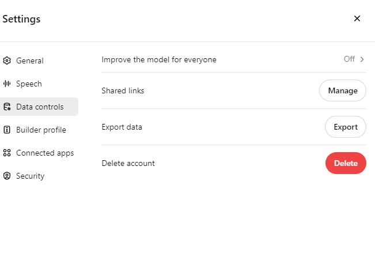This screenshot has width=375, height=253.
Task: Click the Security shield icon
Action: pos(7,176)
